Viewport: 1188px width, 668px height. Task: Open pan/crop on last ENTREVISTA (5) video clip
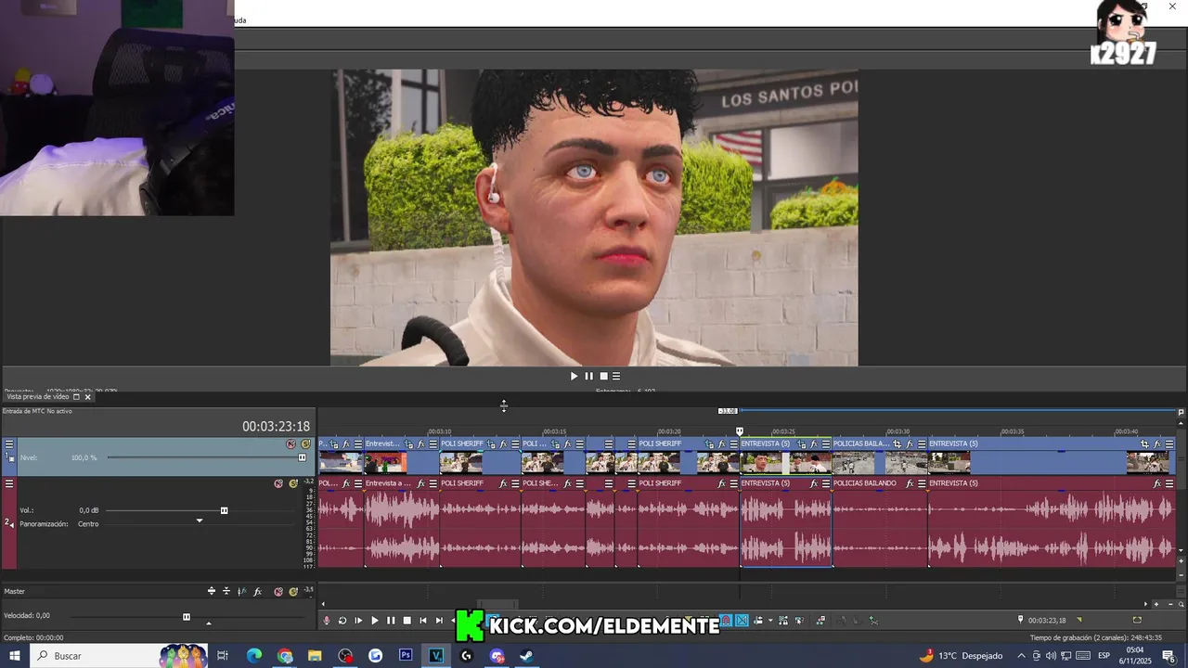(x=1144, y=444)
